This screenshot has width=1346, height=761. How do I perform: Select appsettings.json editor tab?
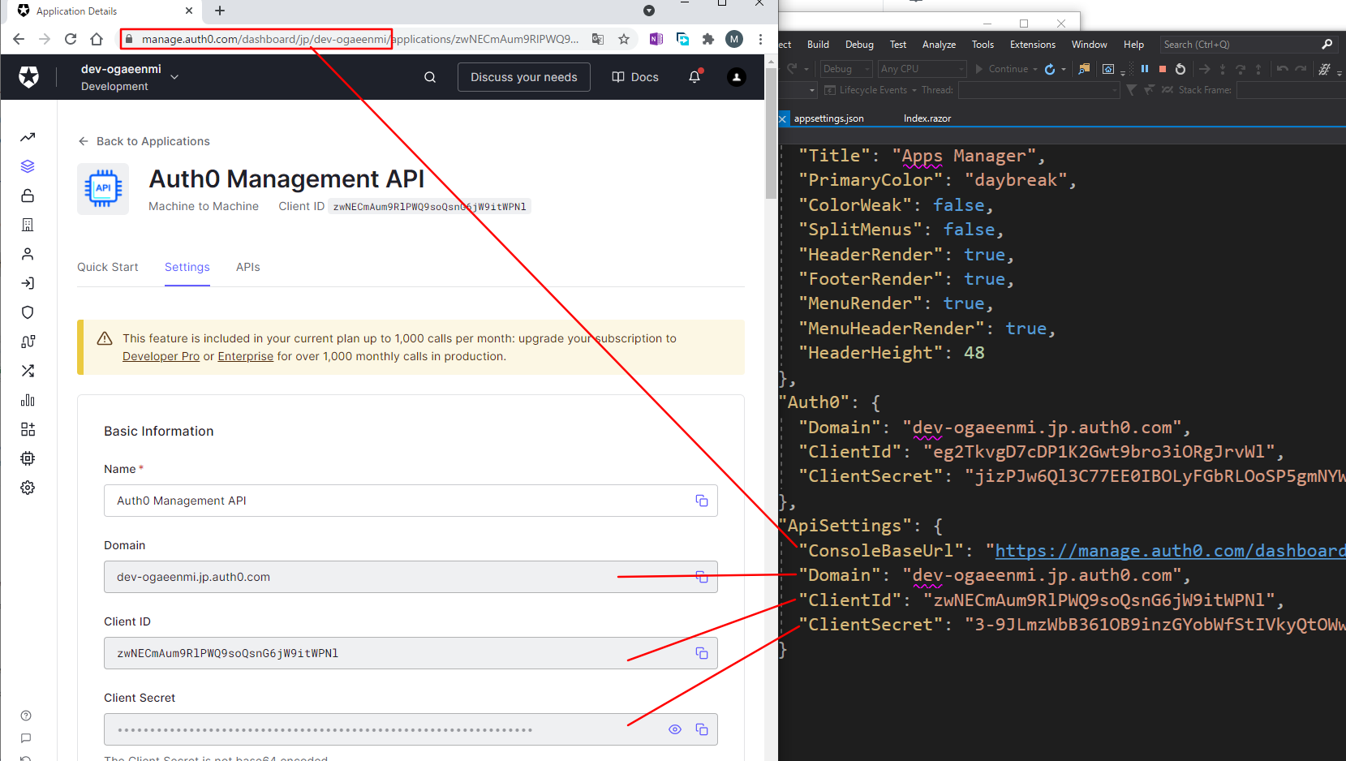(x=828, y=118)
